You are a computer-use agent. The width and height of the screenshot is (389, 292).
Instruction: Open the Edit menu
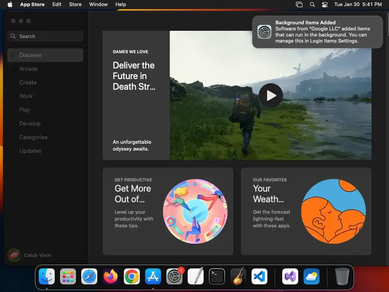pos(57,5)
